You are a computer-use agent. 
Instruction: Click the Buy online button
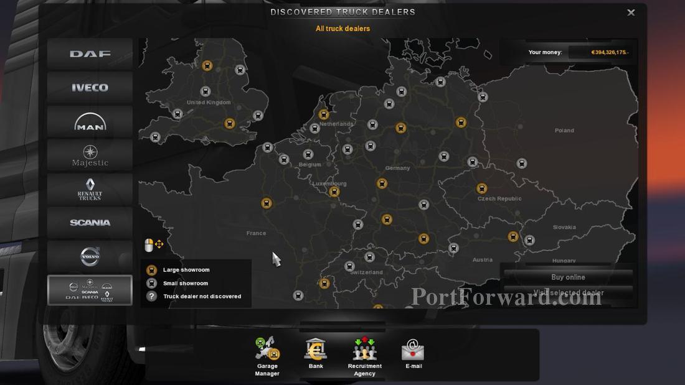[x=568, y=277]
